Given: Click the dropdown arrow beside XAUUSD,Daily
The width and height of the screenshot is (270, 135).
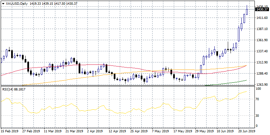Looking at the screenshot, I should (x=3, y=3).
